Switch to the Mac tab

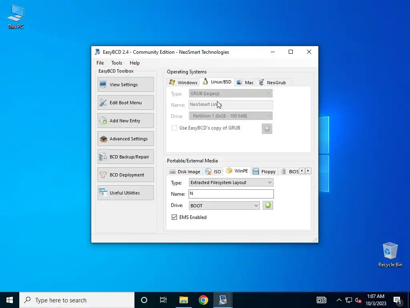[x=245, y=83]
